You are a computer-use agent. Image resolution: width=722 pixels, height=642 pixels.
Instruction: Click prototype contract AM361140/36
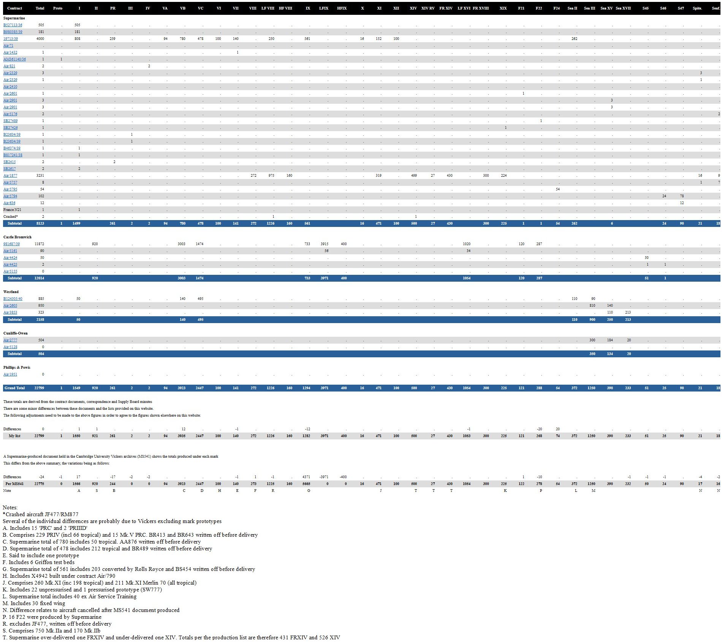[x=14, y=59]
